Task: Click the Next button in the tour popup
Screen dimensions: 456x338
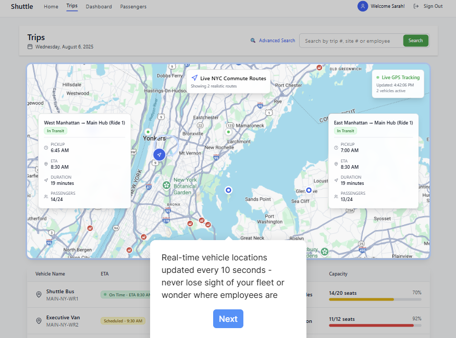Action: pyautogui.click(x=228, y=319)
